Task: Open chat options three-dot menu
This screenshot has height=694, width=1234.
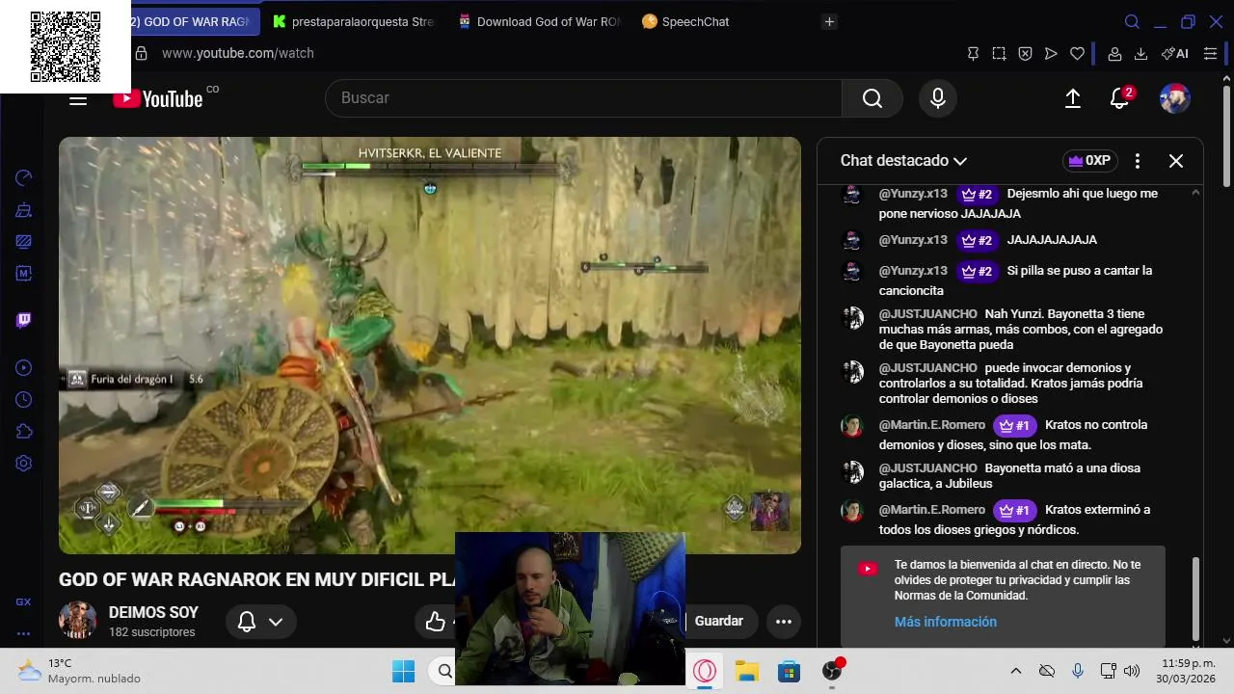Action: click(1138, 161)
